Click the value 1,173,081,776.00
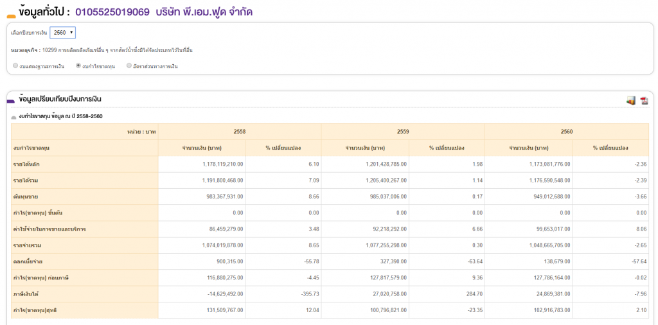Image resolution: width=658 pixels, height=325 pixels. (549, 164)
